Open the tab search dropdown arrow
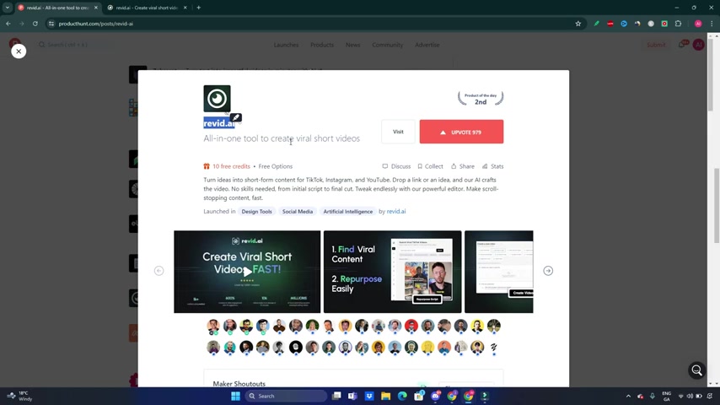720x405 pixels. 8,8
